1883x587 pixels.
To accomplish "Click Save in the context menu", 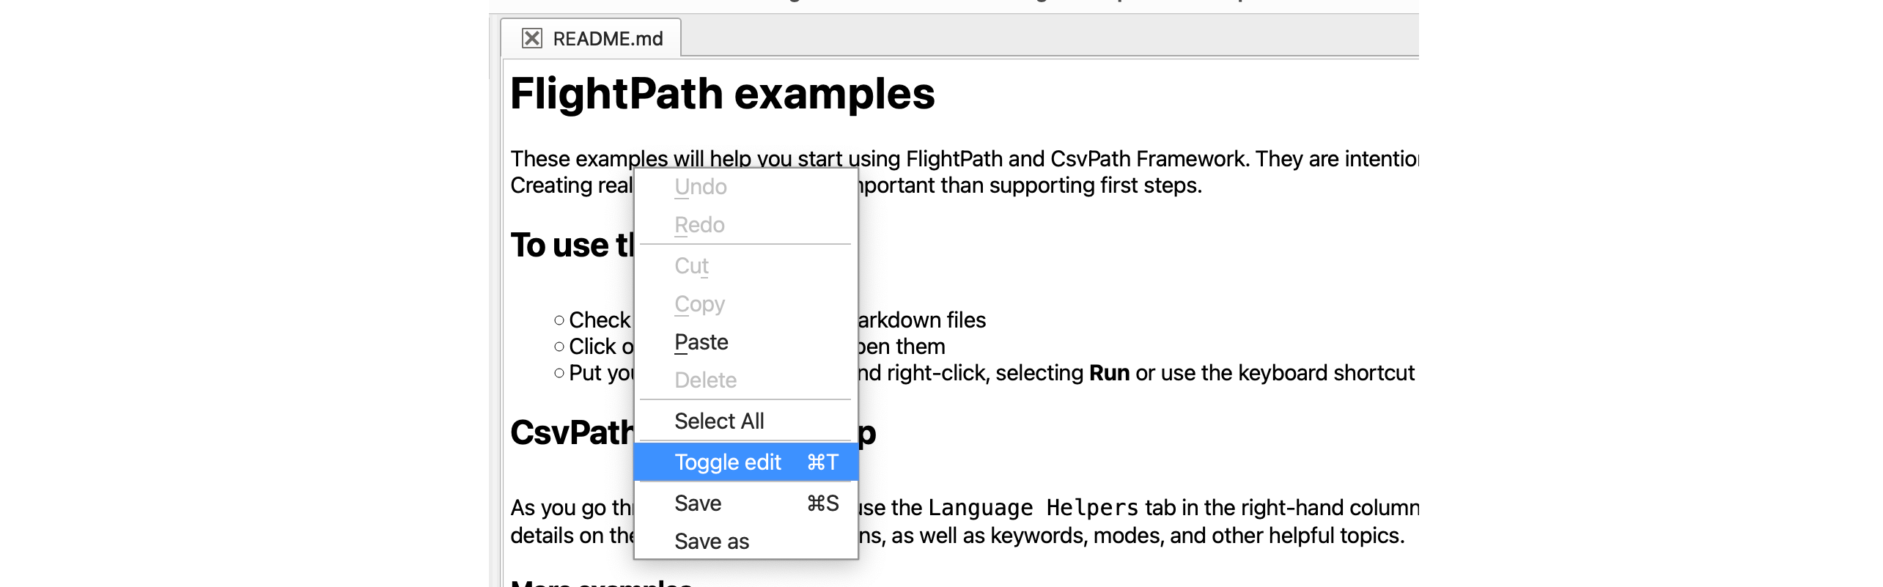I will point(698,503).
